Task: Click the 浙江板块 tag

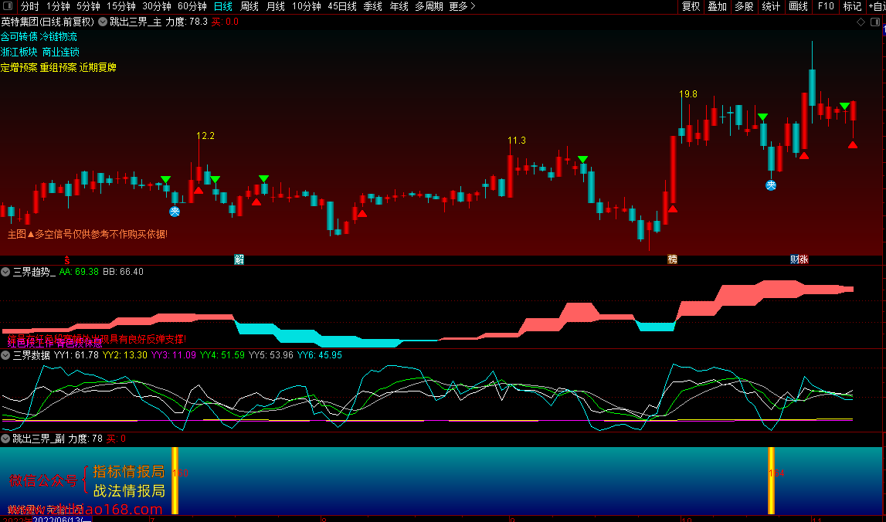Action: (19, 52)
